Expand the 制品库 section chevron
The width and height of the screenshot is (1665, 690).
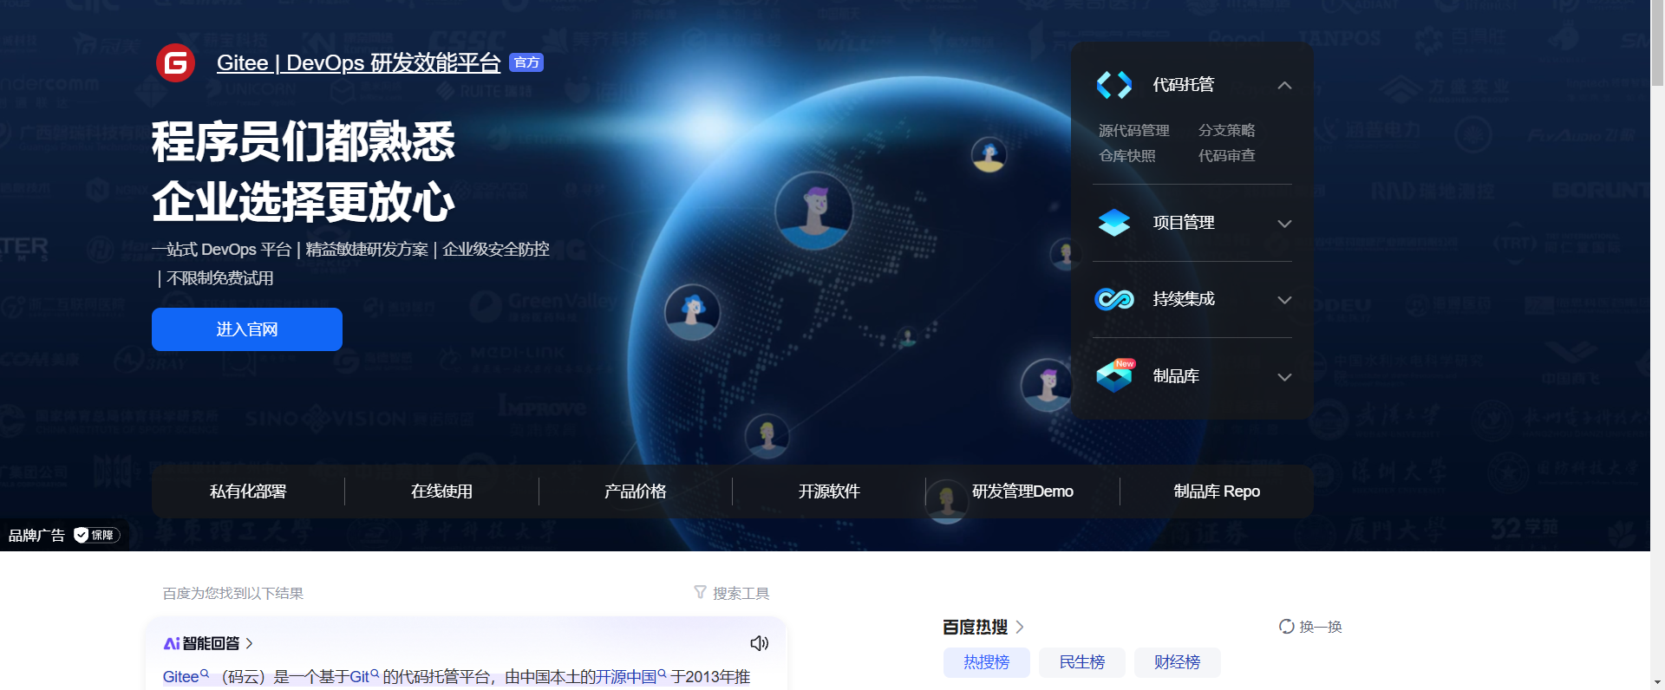tap(1284, 377)
